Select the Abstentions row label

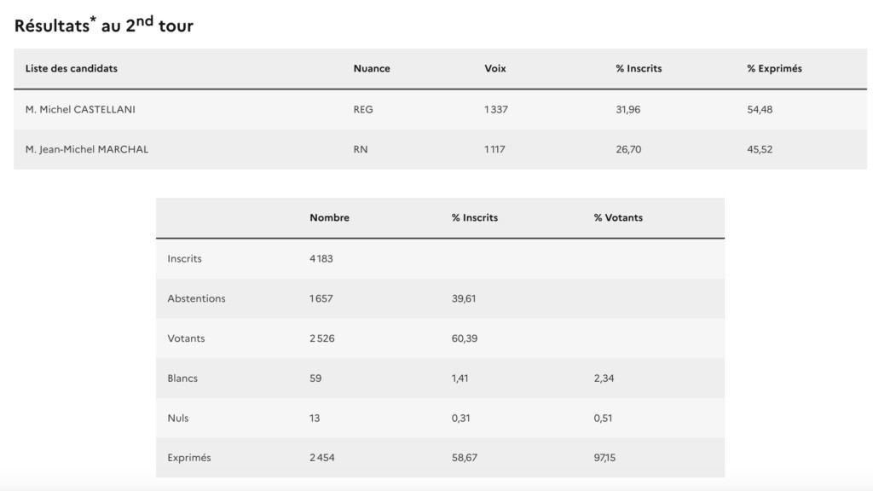point(197,298)
